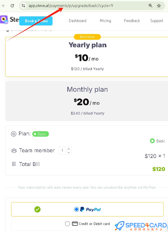Click the browser reload icon

(12, 6)
